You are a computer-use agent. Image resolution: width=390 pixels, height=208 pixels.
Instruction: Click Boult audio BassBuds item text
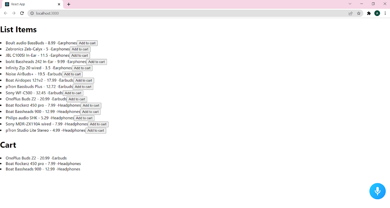tap(41, 43)
